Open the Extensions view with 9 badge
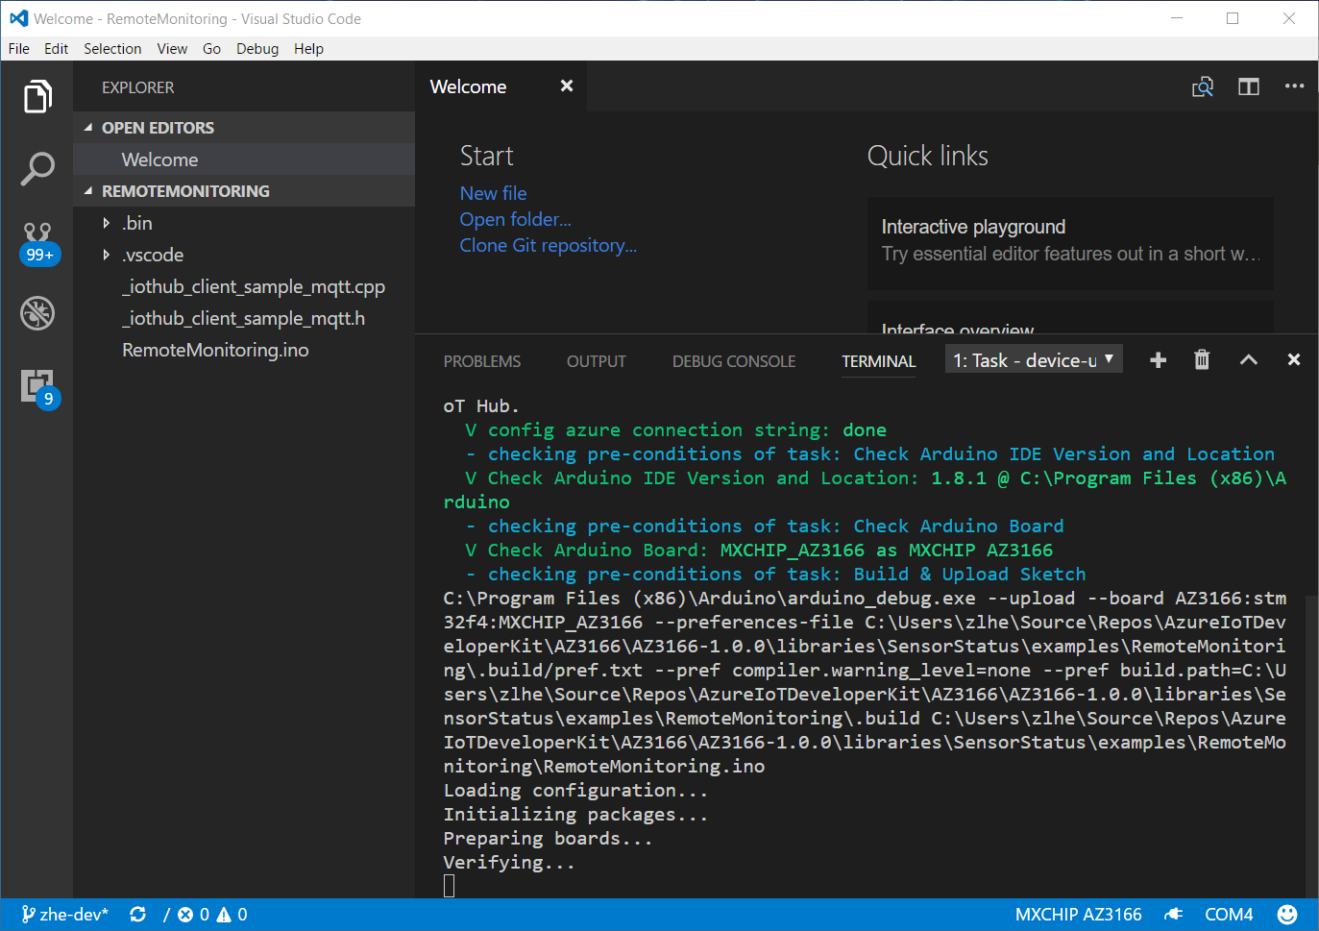1319x931 pixels. pos(39,387)
